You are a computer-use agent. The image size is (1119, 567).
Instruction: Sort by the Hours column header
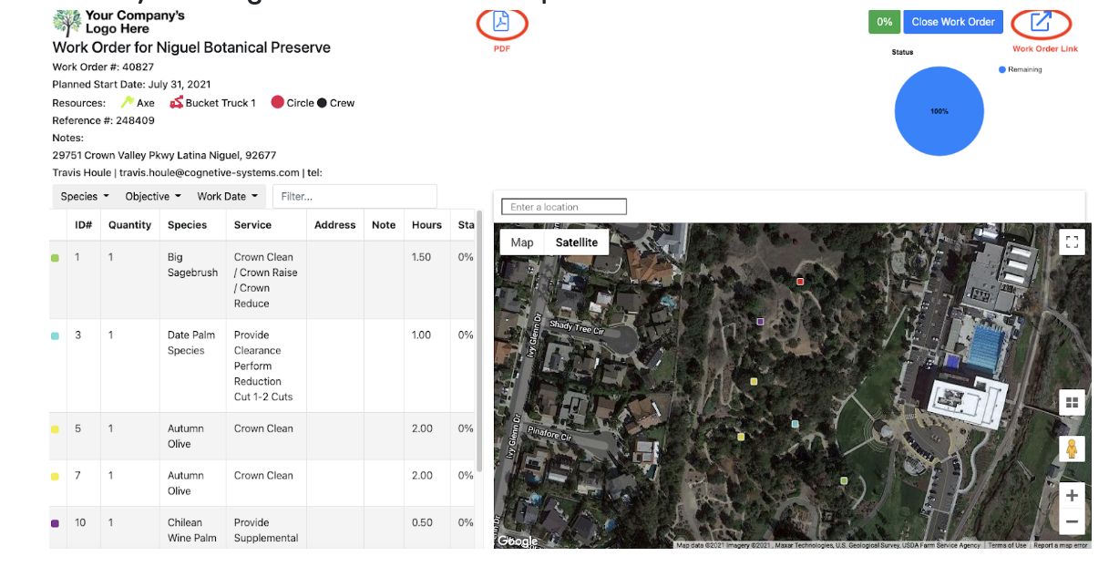(426, 225)
